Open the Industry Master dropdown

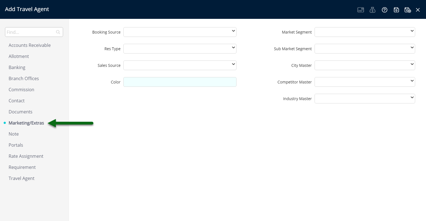point(365,98)
